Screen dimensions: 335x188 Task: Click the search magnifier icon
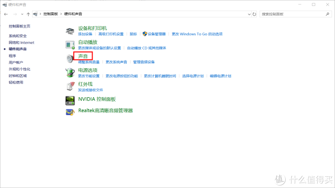[328, 14]
